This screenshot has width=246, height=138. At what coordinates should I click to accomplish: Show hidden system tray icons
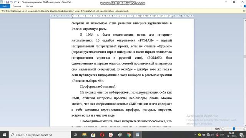coord(195,135)
